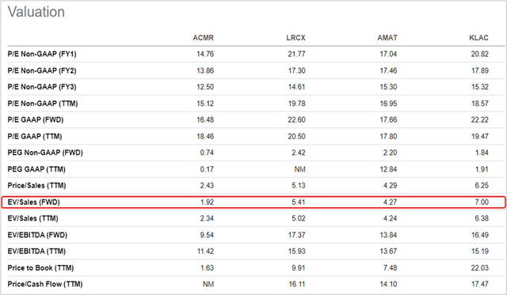Click the EV/Sales (TTM) row label
507x295 pixels.
pyautogui.click(x=33, y=218)
